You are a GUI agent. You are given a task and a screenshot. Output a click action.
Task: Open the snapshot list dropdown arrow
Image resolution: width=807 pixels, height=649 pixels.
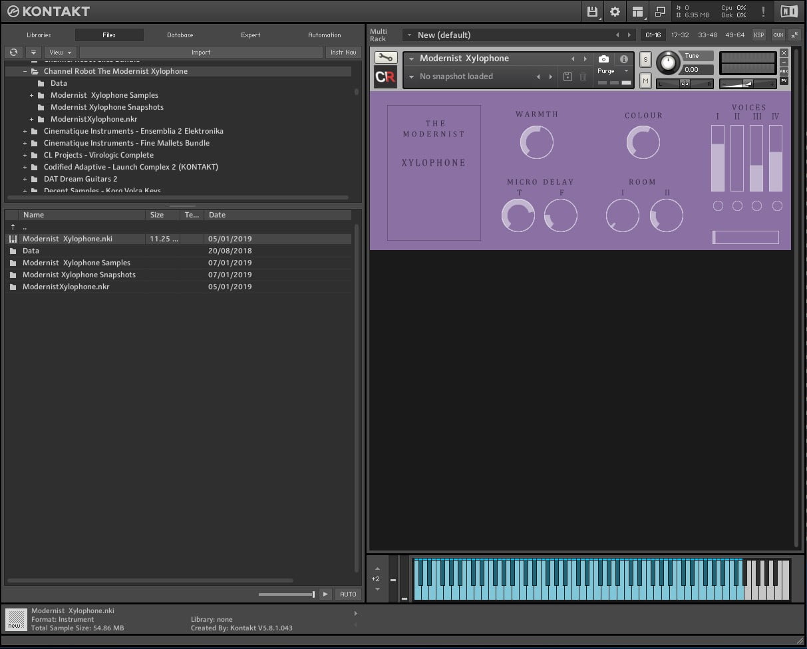click(x=412, y=77)
